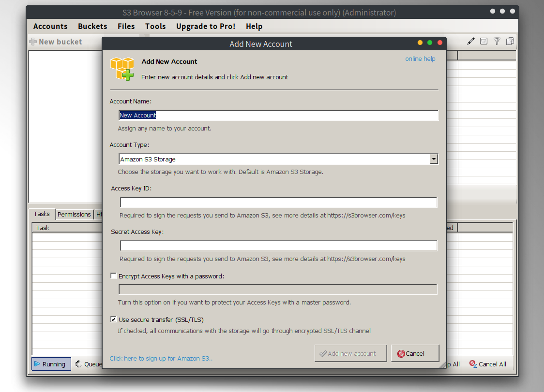Viewport: 544px width, 392px height.
Task: Click the filter funnel icon
Action: coord(497,42)
